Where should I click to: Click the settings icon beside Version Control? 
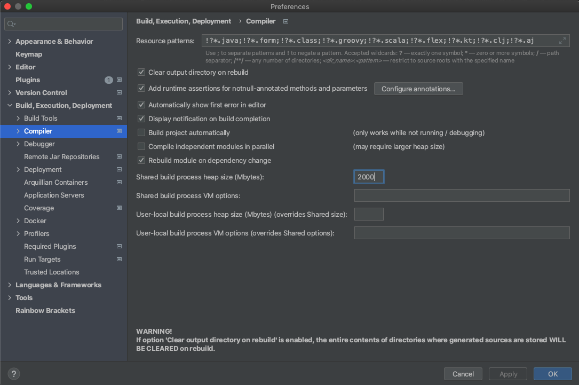coord(118,92)
